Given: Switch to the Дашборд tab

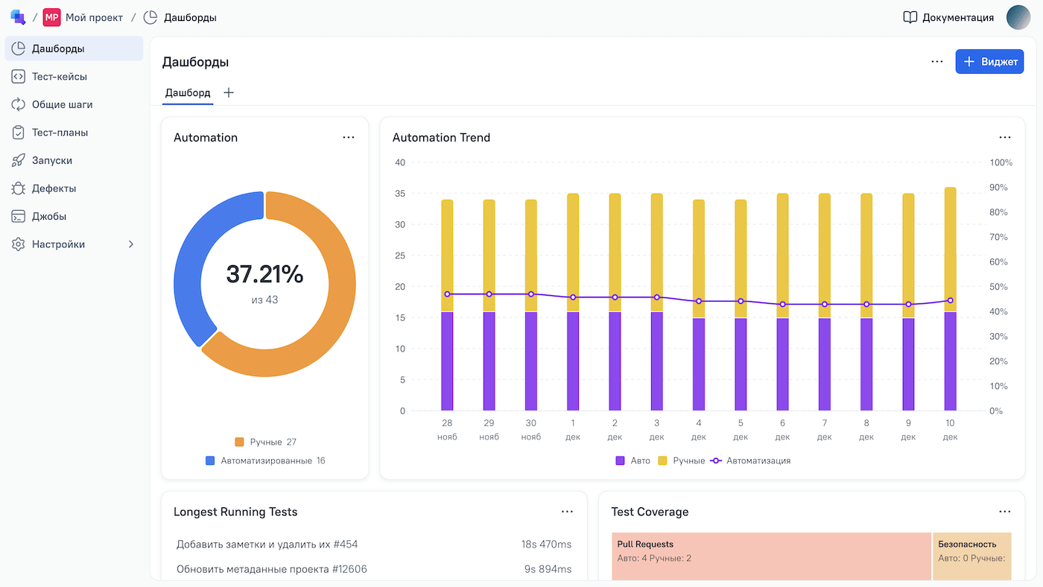Looking at the screenshot, I should click(x=188, y=93).
